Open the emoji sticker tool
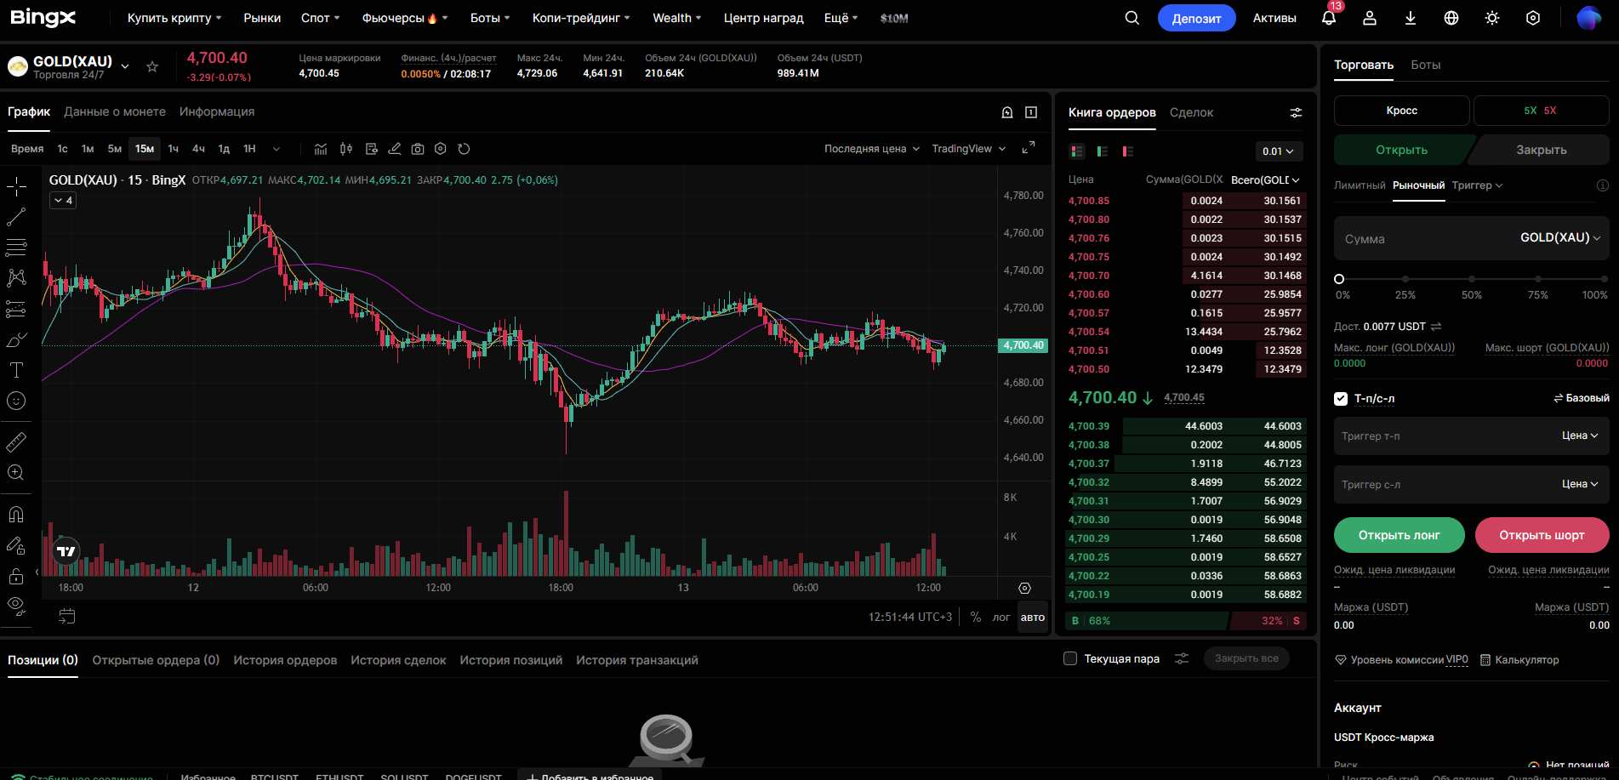This screenshot has height=780, width=1619. [x=16, y=401]
